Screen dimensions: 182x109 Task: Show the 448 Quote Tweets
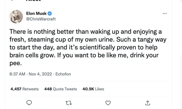click(x=61, y=89)
